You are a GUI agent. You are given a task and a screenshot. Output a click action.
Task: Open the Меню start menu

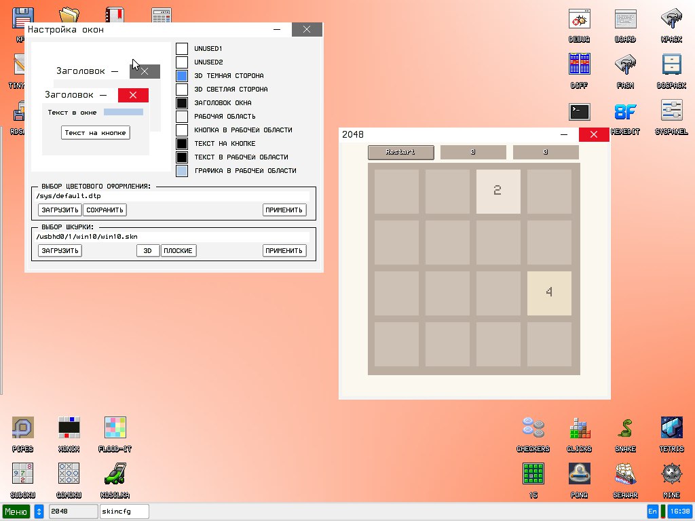(16, 512)
